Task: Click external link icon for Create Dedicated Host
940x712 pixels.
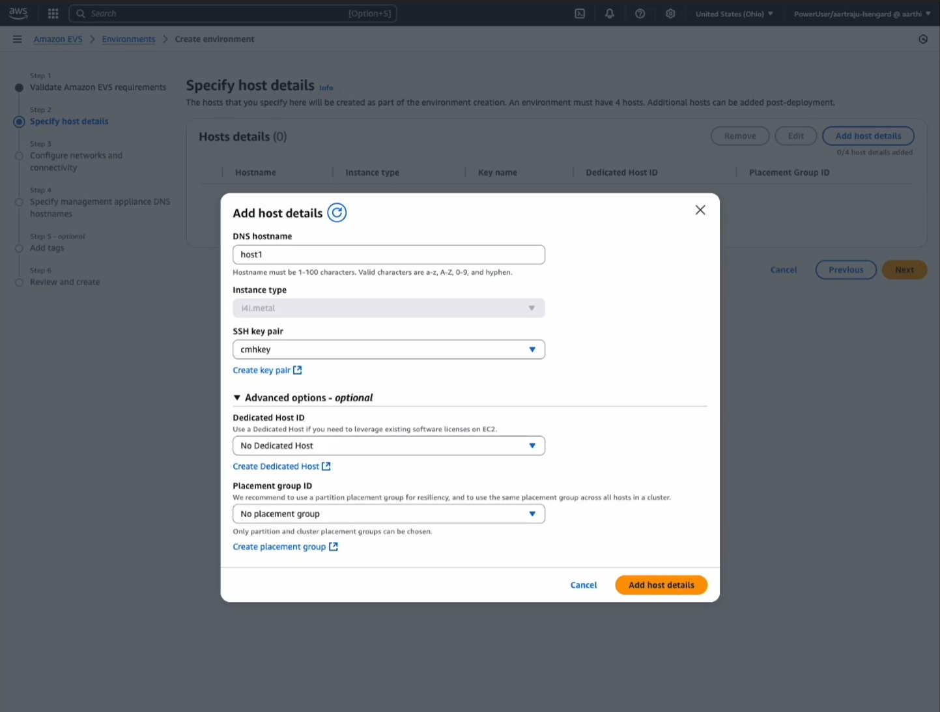Action: 326,466
